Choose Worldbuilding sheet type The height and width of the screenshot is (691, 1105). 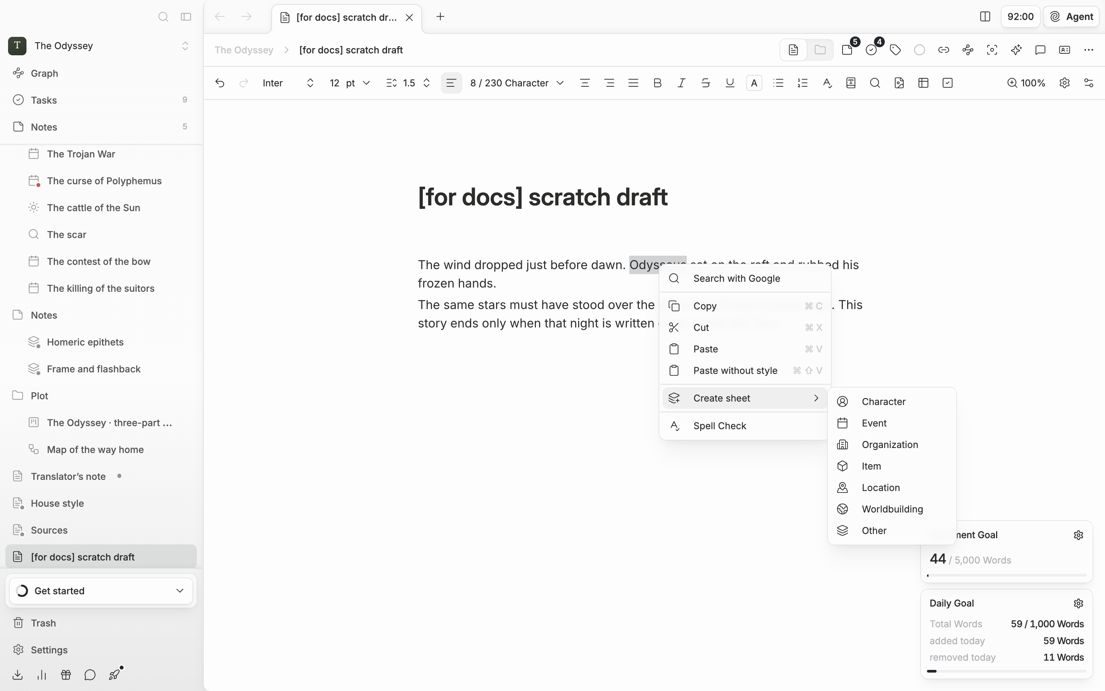coord(891,509)
